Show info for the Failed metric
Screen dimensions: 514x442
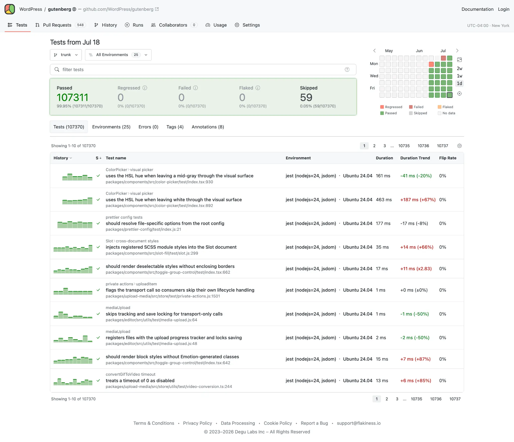pos(196,88)
